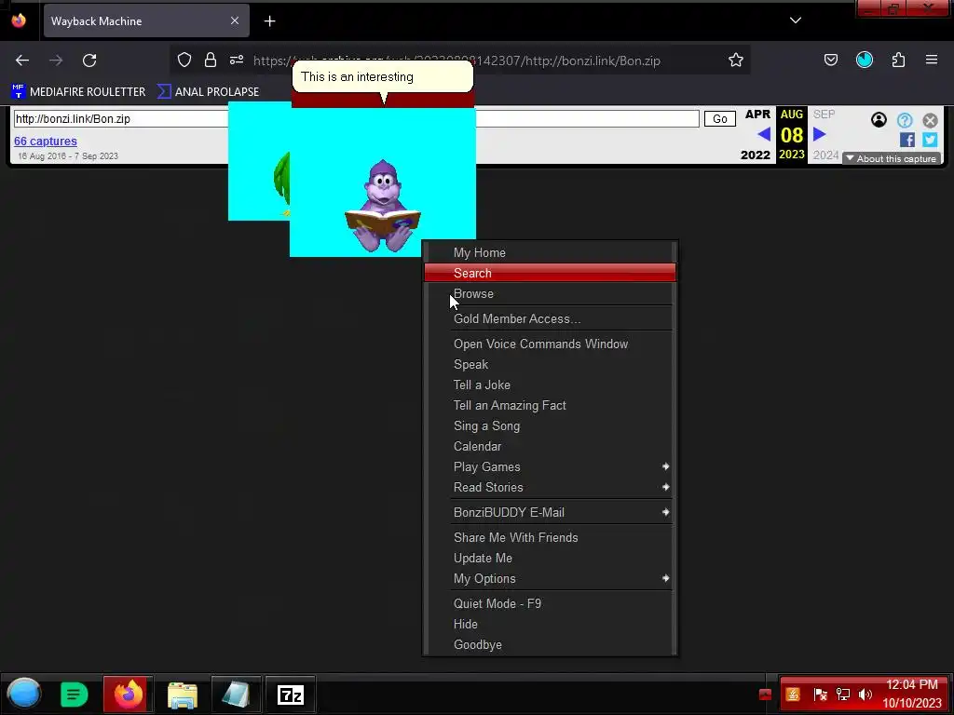Share capture on Facebook icon

[x=906, y=140]
